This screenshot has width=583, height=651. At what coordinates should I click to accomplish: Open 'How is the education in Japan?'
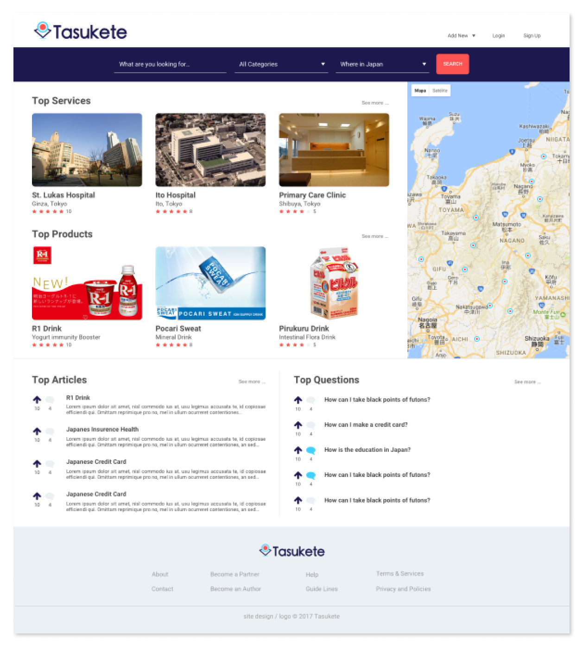(368, 450)
